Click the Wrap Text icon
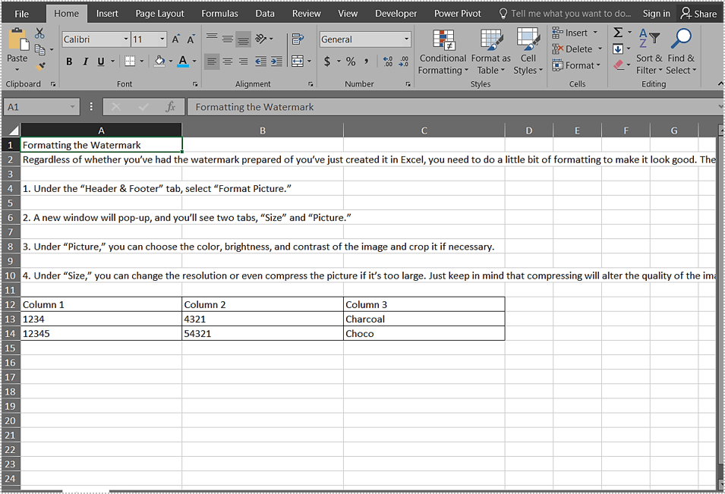This screenshot has height=494, width=725. 298,39
